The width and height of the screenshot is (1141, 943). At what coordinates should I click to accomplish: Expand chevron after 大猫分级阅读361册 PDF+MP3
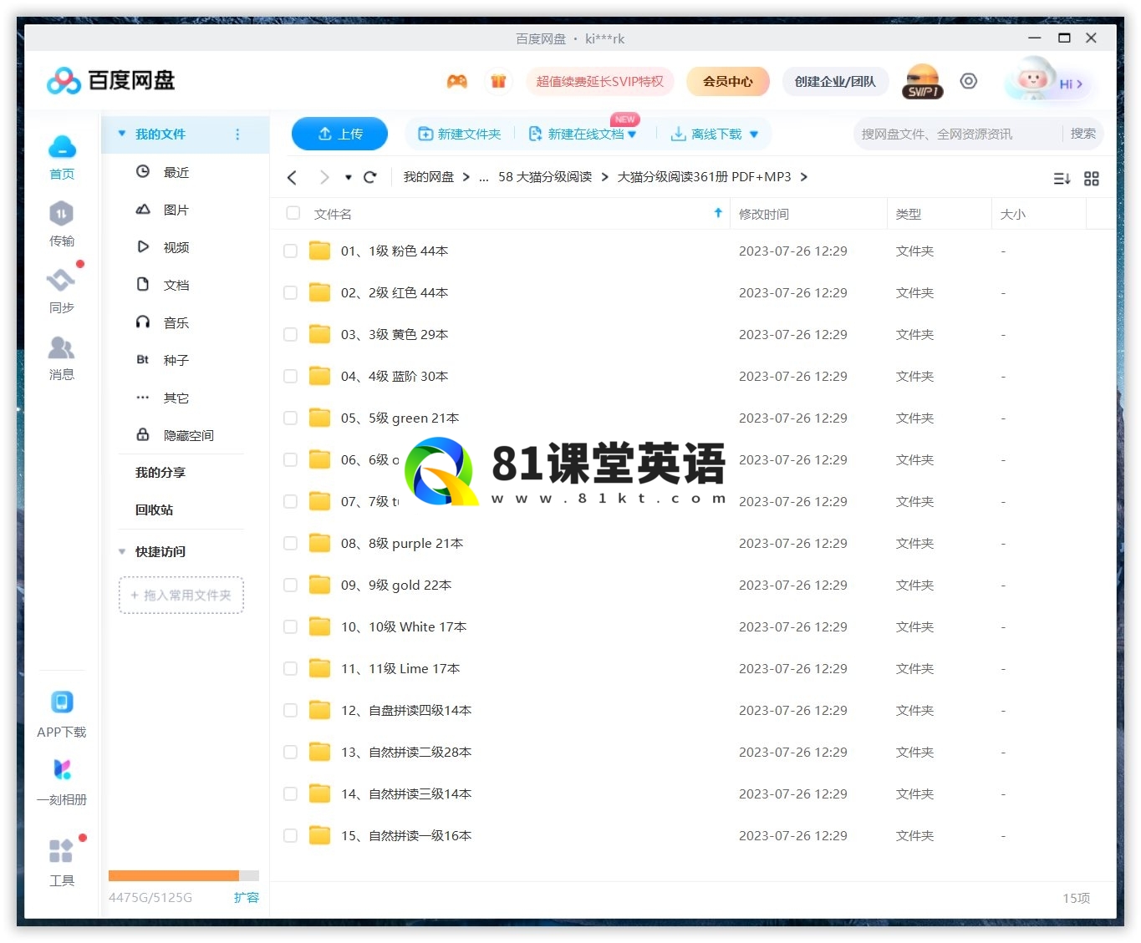(803, 177)
